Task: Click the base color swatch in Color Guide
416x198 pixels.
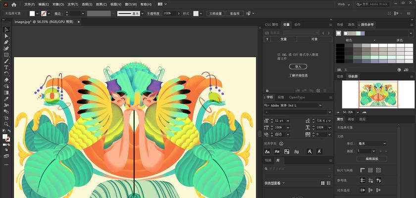Action: pyautogui.click(x=339, y=33)
